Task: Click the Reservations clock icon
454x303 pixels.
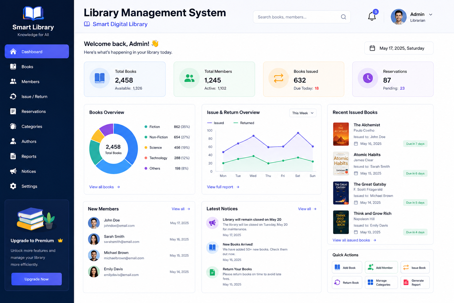Action: 368,78
